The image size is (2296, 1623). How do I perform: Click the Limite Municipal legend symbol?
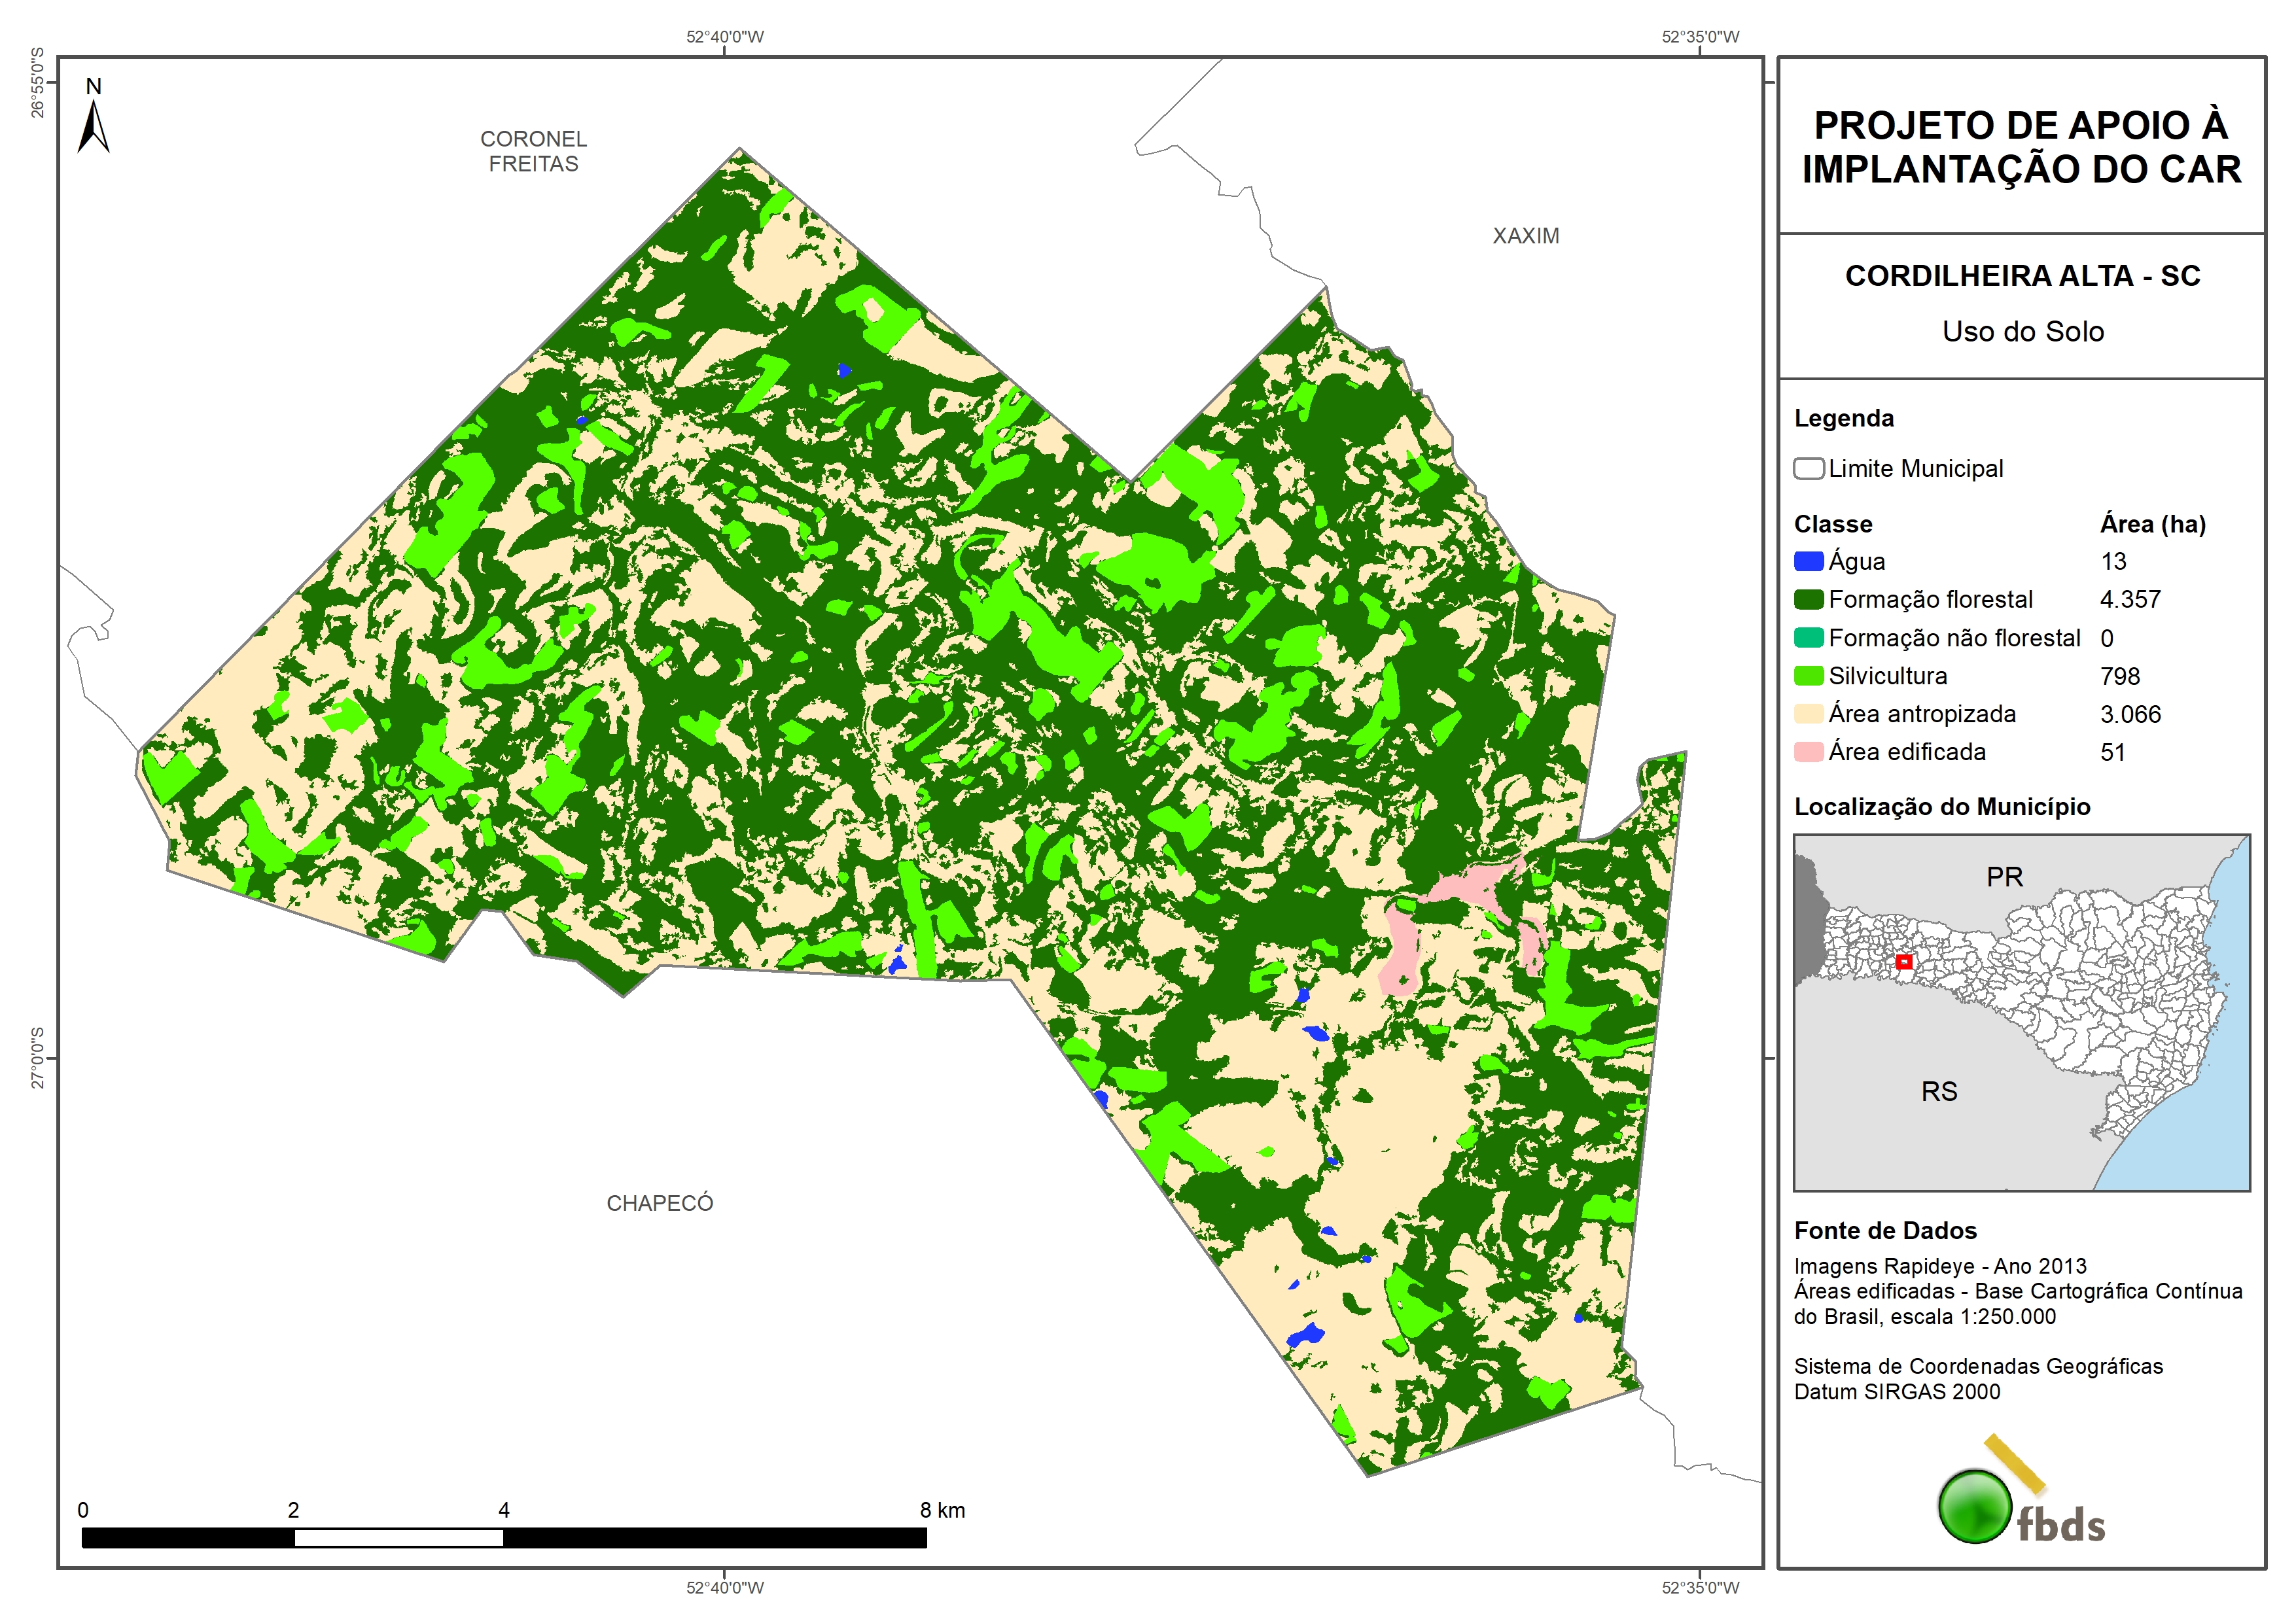(x=1808, y=469)
